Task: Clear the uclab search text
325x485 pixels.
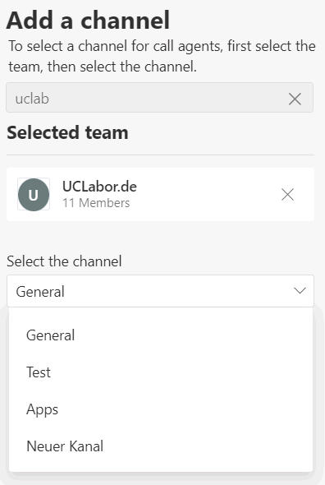Action: pos(295,99)
